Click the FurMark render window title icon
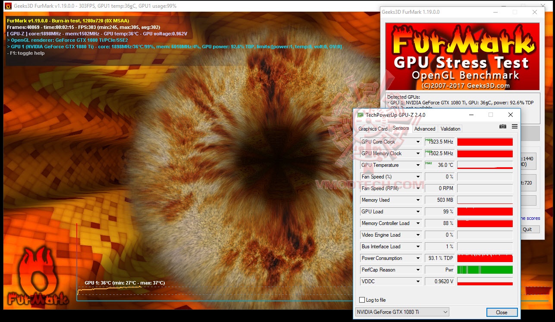The image size is (555, 322). point(7,6)
